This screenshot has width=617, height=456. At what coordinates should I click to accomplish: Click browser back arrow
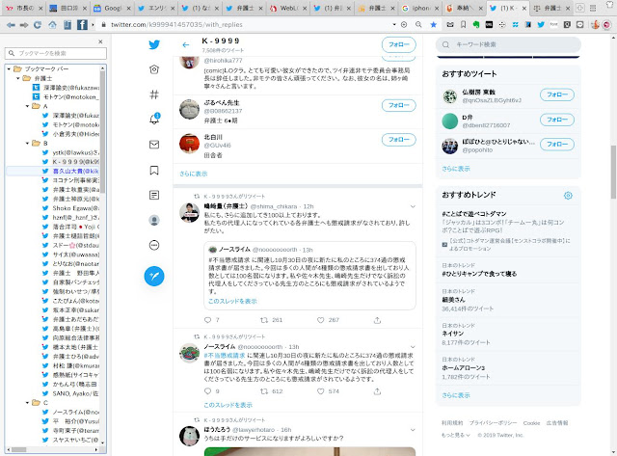point(11,25)
